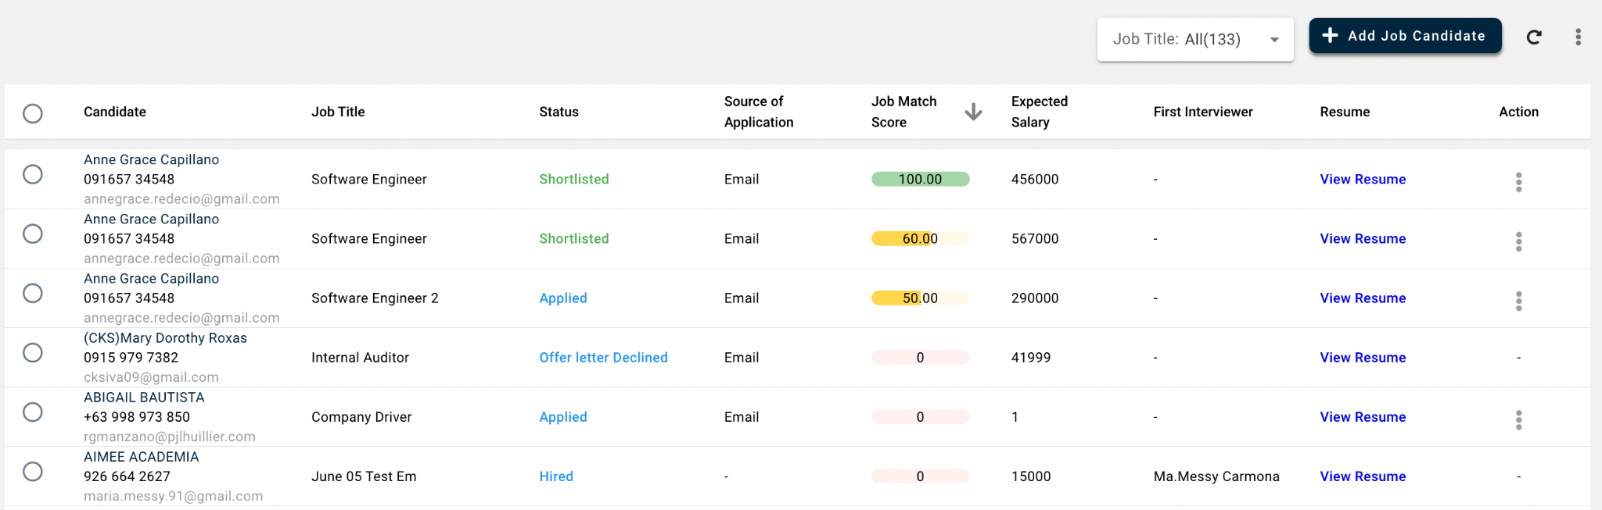Sort by the Candidate column header
Screen dimensions: 1602x510
pos(115,112)
